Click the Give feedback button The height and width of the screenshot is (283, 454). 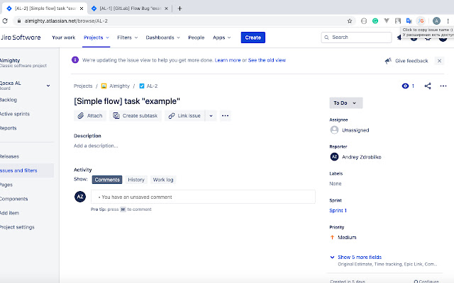pos(406,61)
